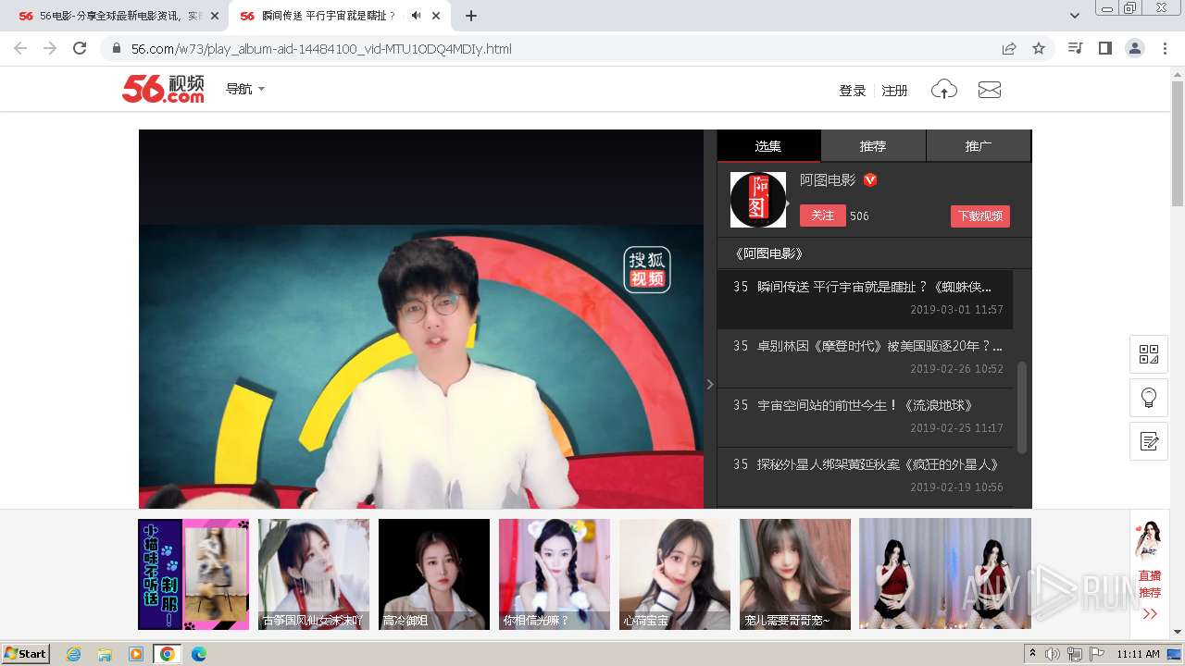
Task: Click the 下载视频 download button
Action: 979,216
